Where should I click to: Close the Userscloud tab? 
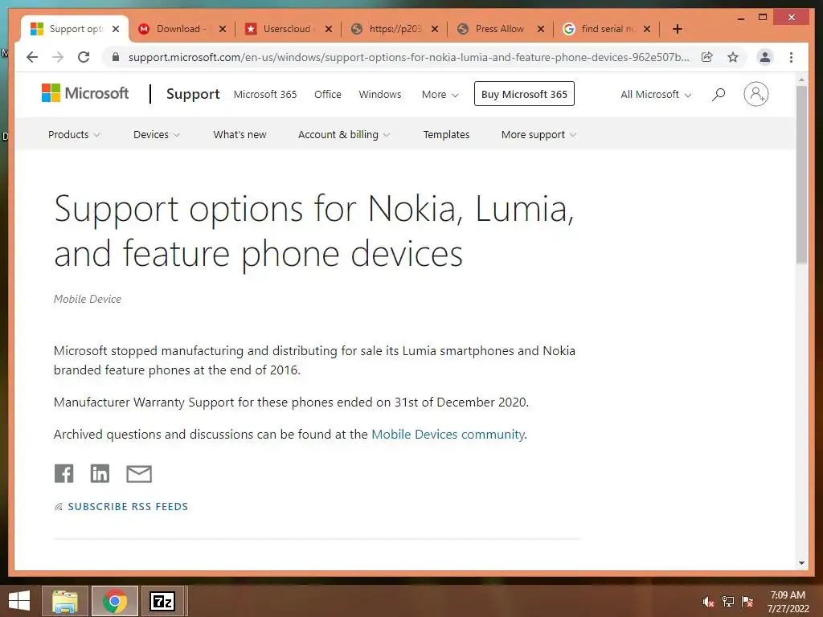(x=329, y=29)
